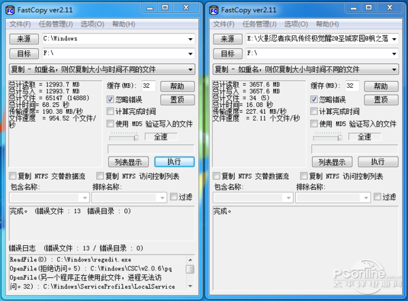Expand destination F:\ dropdown in right window
Viewport: 408px width, 301px height.
(394, 54)
